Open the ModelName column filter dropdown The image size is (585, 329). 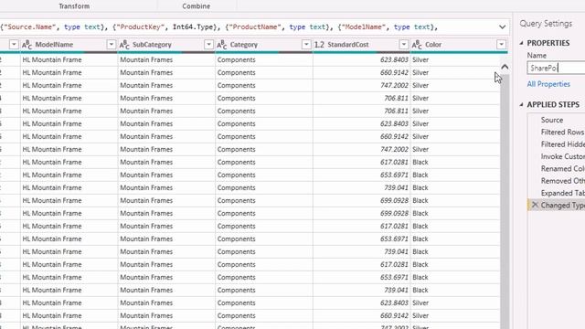point(112,45)
